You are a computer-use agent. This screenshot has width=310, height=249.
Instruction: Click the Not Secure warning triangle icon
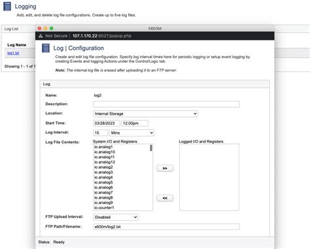(x=41, y=36)
